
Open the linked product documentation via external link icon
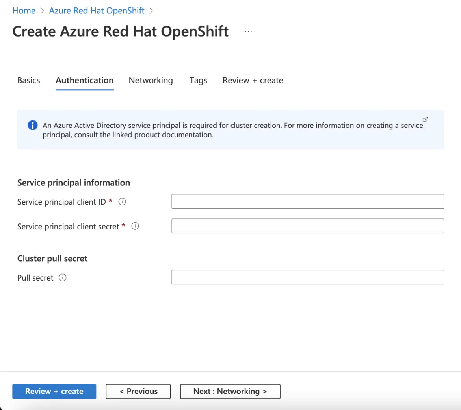[425, 119]
